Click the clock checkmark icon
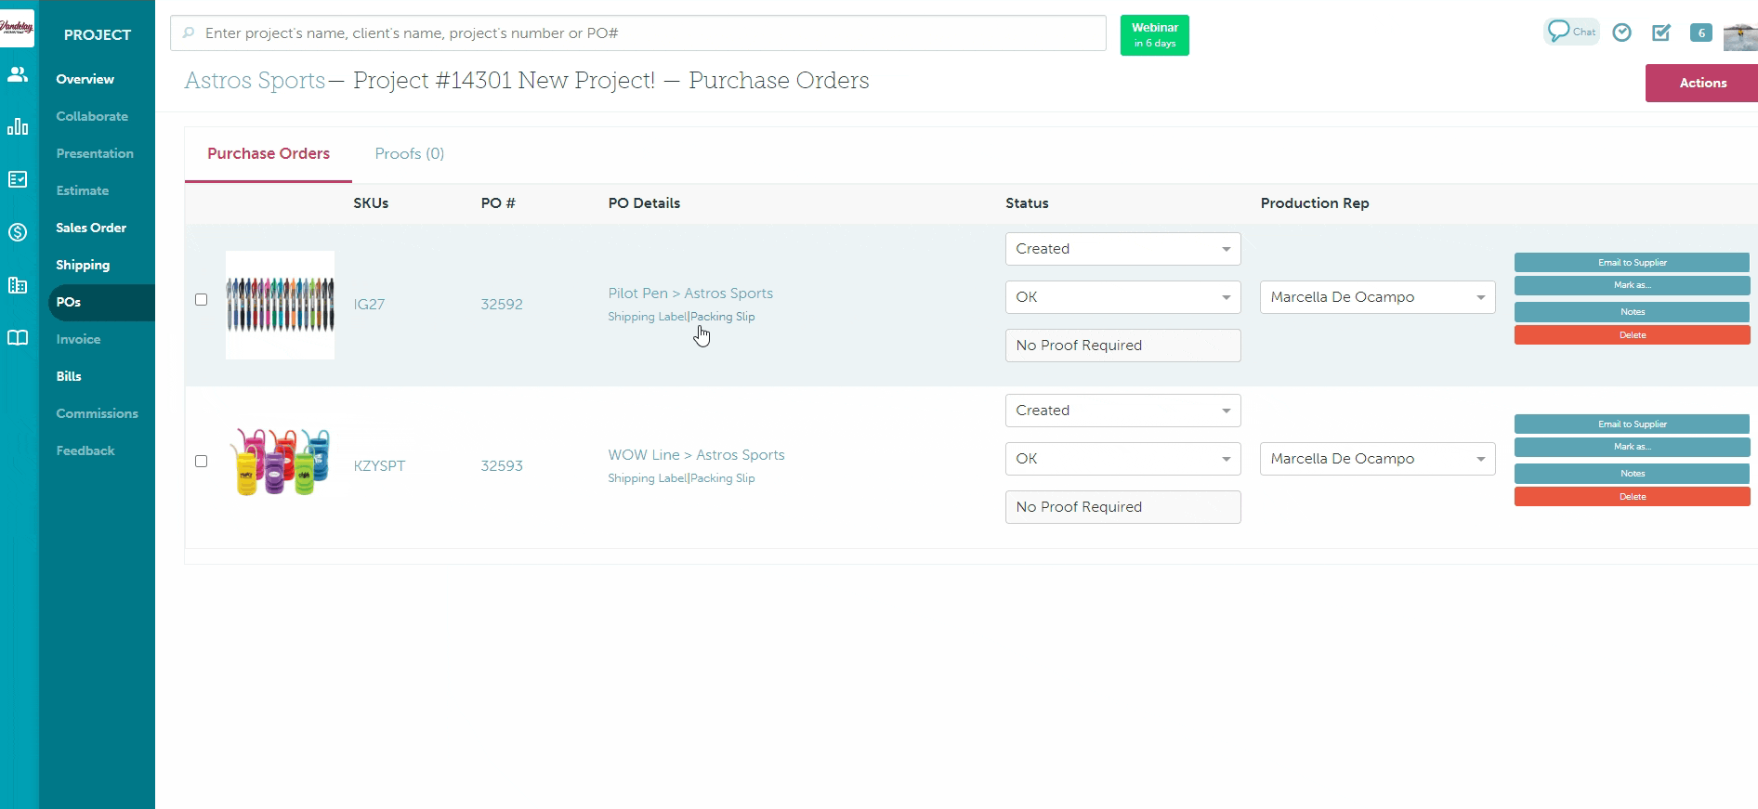This screenshot has height=809, width=1758. [1621, 33]
